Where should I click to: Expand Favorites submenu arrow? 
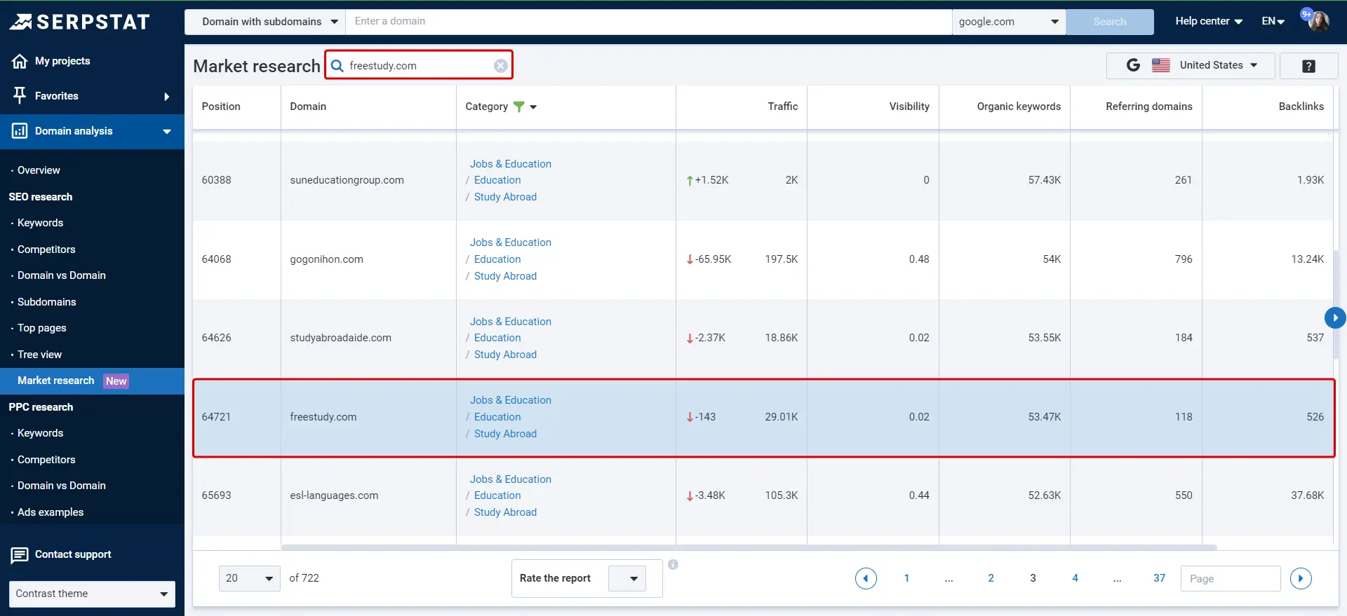pos(166,97)
